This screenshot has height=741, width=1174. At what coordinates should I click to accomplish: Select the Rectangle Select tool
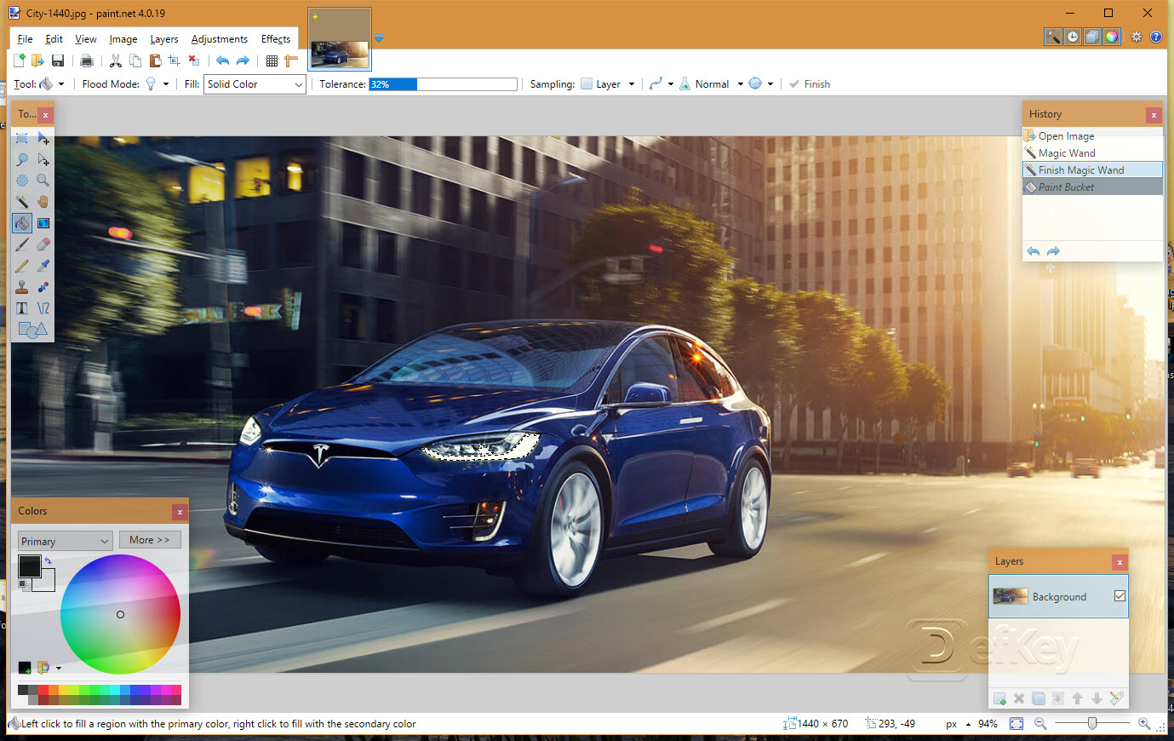22,138
